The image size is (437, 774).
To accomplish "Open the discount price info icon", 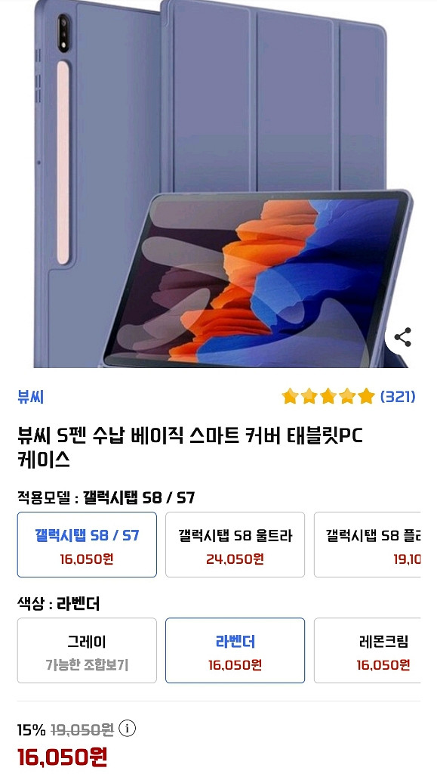I will point(127,728).
